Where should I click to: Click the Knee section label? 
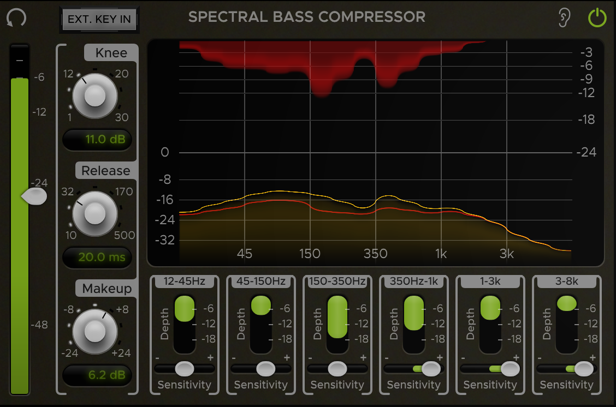(x=111, y=52)
